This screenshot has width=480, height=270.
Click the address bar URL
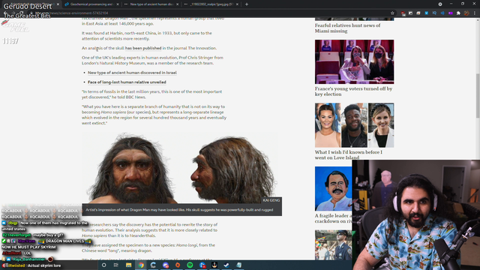tap(72, 13)
